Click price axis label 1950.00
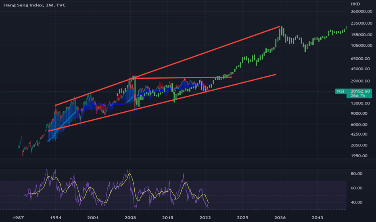Screen dimensions: 376x222 pos(359,156)
